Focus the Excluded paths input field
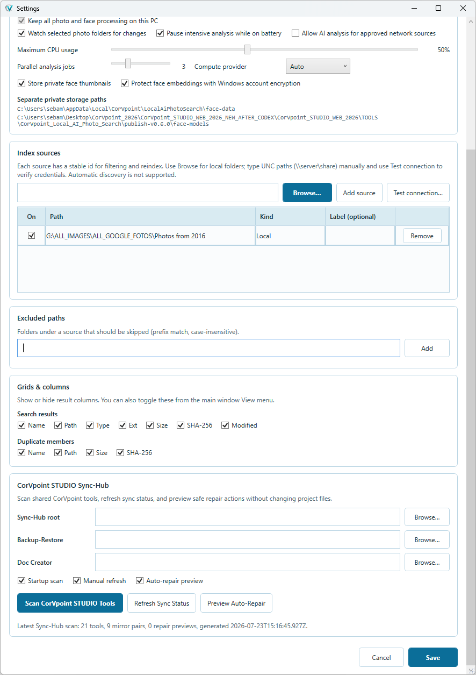476x675 pixels. pyautogui.click(x=209, y=348)
